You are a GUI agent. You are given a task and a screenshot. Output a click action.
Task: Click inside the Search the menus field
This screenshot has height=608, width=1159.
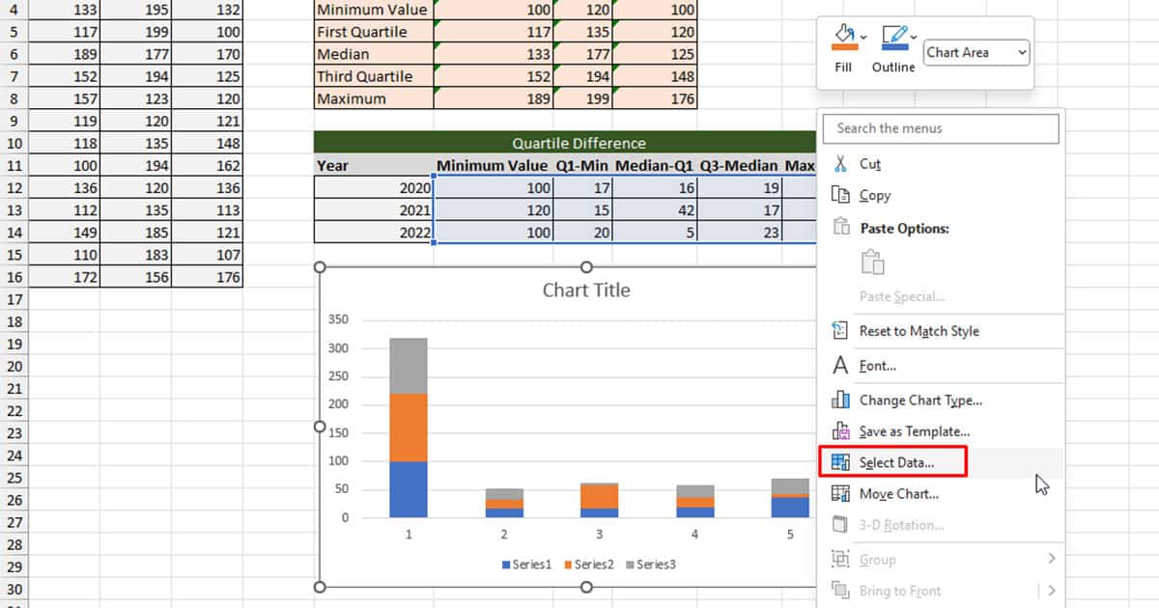(x=940, y=127)
